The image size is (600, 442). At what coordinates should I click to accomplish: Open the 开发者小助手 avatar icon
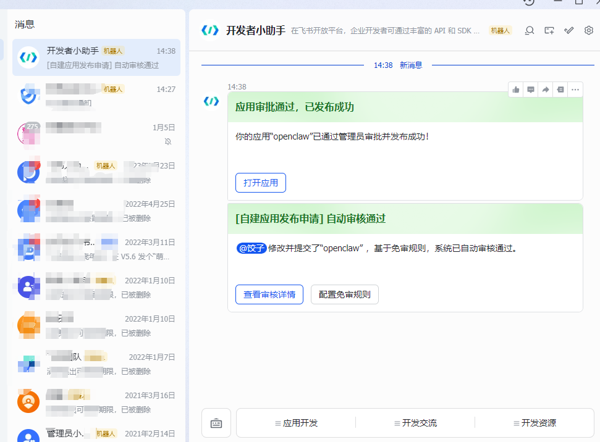click(211, 30)
